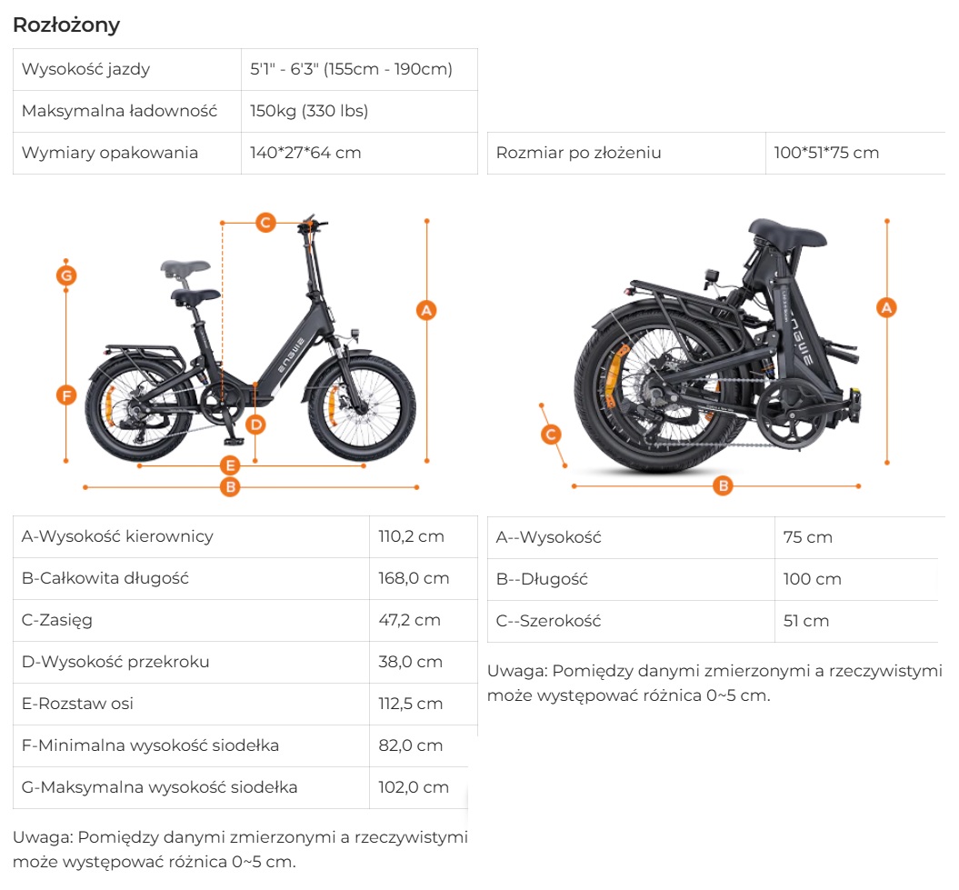Click the orange F seat height marker
The width and height of the screenshot is (959, 890).
[65, 395]
